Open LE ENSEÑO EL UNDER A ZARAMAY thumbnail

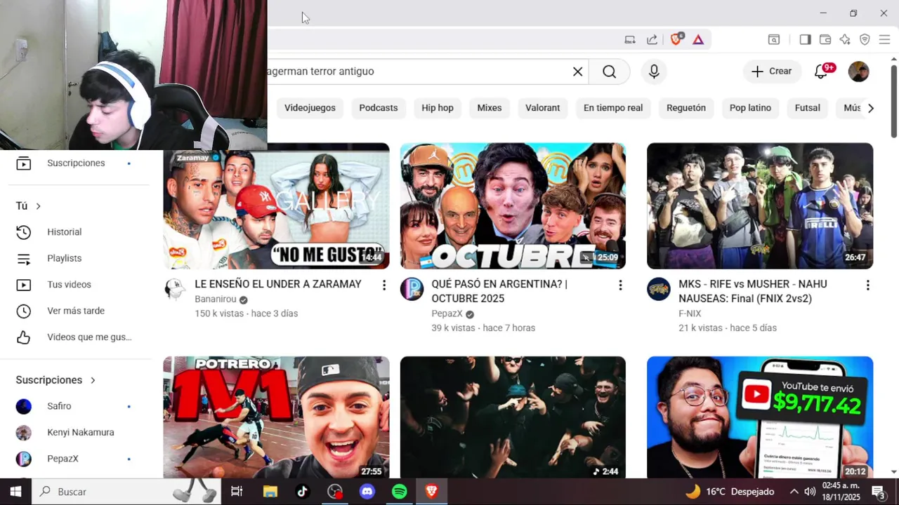pos(276,206)
